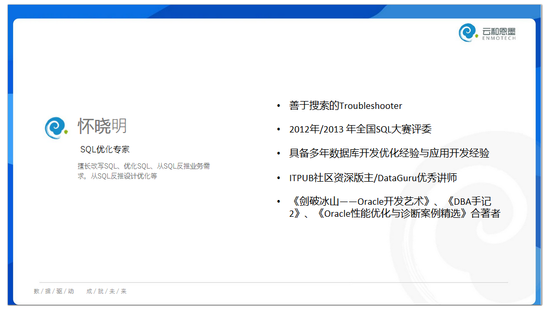Click the swirl icon beside 怀晓明
Image resolution: width=544 pixels, height=311 pixels.
[56, 128]
